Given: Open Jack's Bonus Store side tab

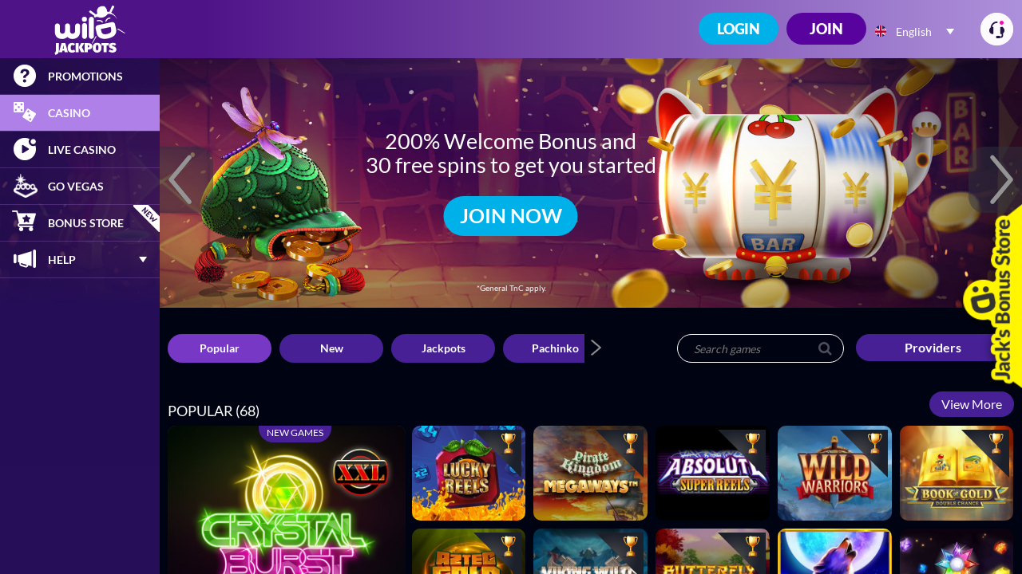Looking at the screenshot, I should pyautogui.click(x=992, y=297).
